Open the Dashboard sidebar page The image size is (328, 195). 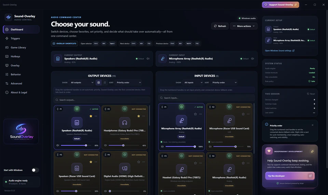[x=21, y=29]
